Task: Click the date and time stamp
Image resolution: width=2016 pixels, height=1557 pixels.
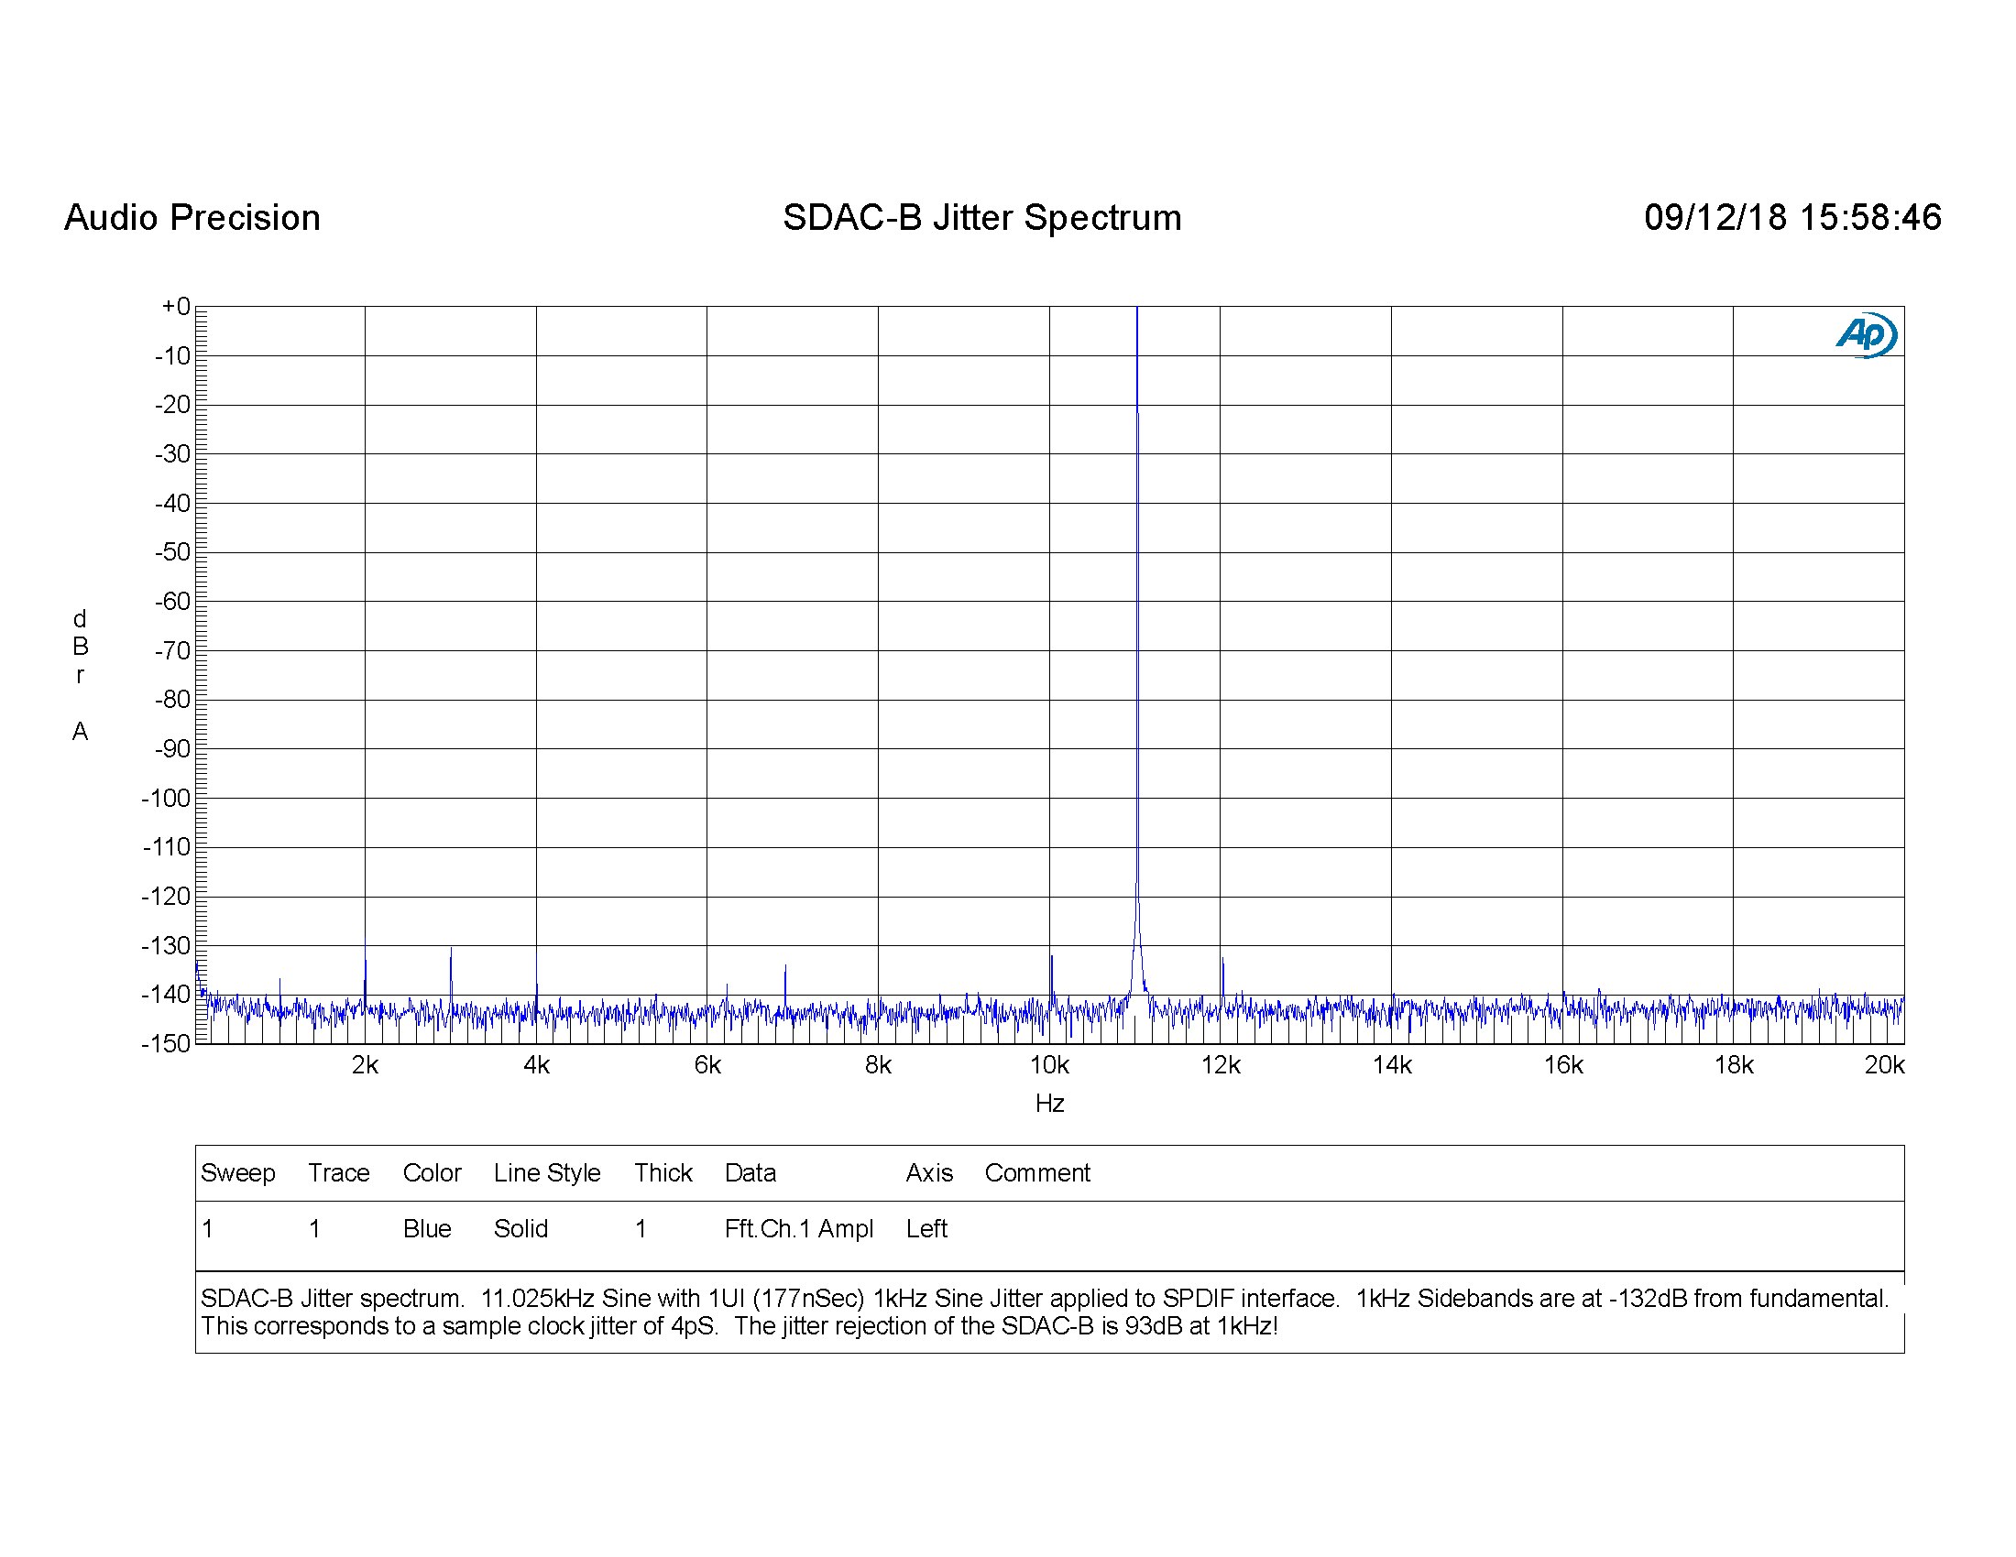Action: (1791, 218)
